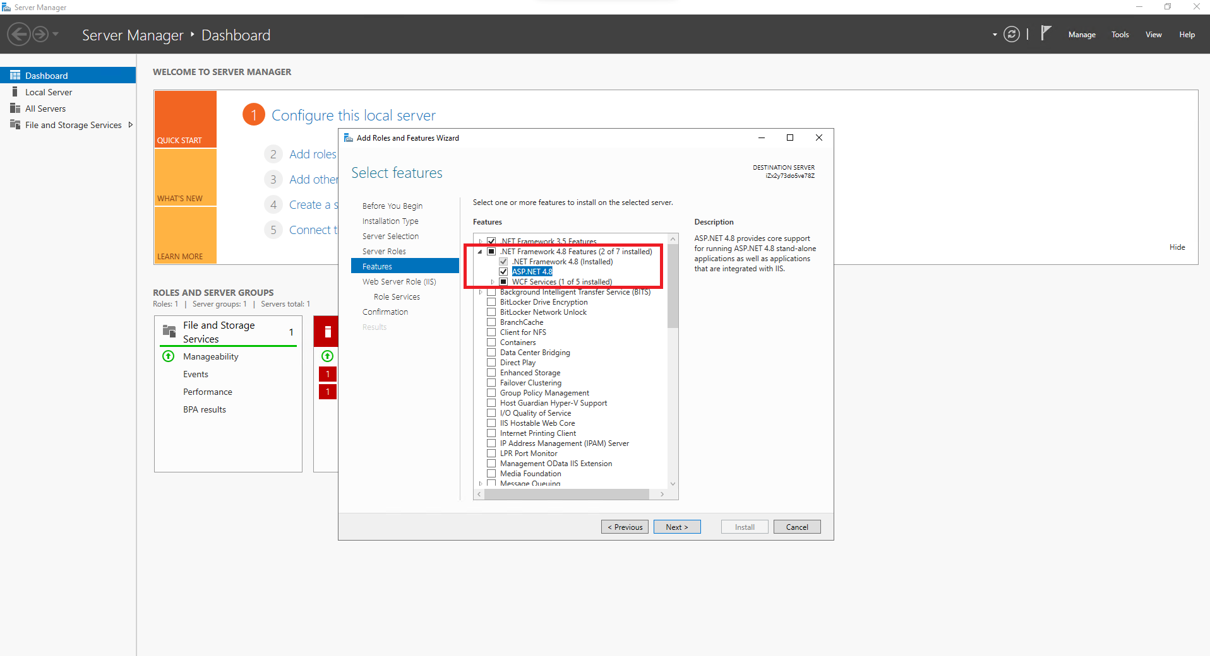Click the WHAT'S NEW tile
The width and height of the screenshot is (1210, 656).
coord(186,177)
